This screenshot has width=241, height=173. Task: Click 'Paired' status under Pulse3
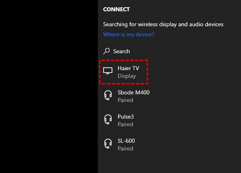coord(125,124)
